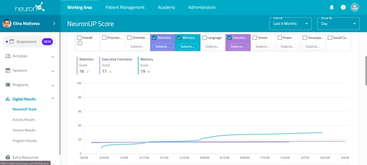Check the Overall checkbox

pos(79,38)
